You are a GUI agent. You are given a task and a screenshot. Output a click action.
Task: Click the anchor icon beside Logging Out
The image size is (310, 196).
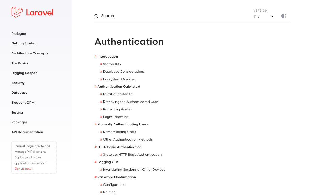pyautogui.click(x=95, y=162)
